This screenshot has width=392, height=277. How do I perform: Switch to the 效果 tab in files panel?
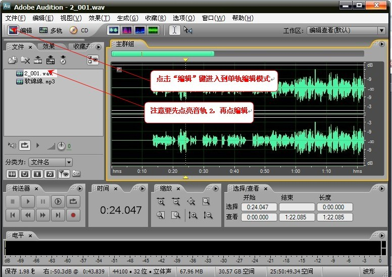coord(49,47)
